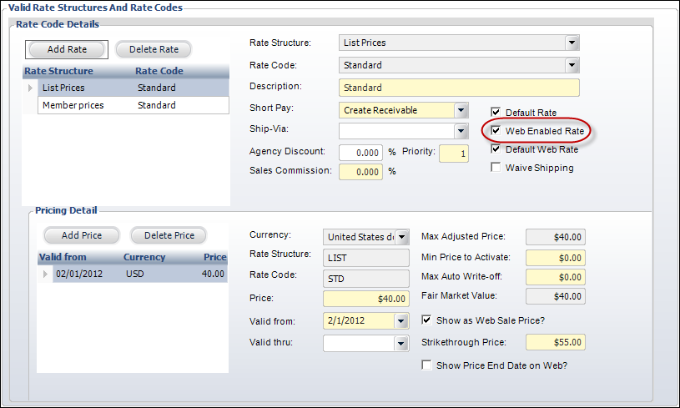Image resolution: width=680 pixels, height=408 pixels.
Task: Toggle Show as Web Sale Price checkbox
Action: pyautogui.click(x=426, y=320)
